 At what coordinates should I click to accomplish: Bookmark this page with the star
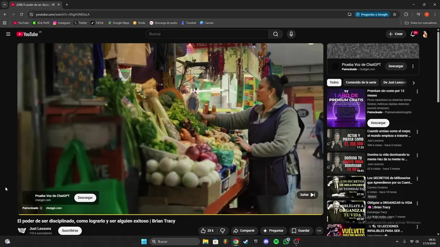point(395,14)
